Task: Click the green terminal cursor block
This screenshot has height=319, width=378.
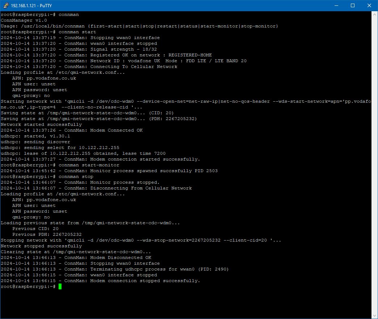Action: point(60,286)
